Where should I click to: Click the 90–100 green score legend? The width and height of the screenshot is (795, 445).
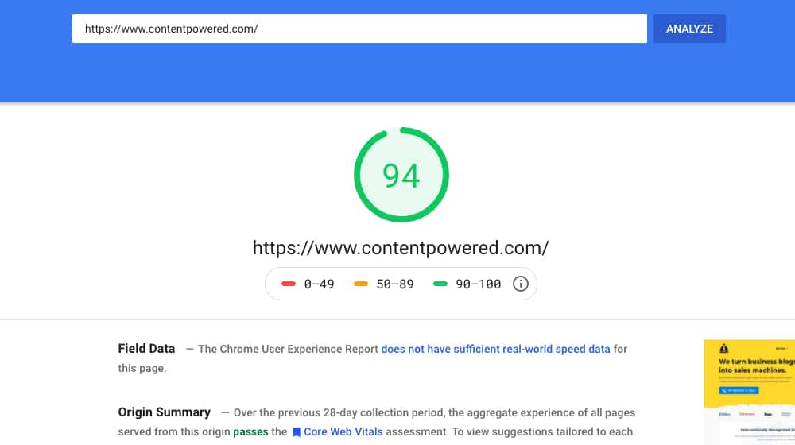tap(467, 284)
